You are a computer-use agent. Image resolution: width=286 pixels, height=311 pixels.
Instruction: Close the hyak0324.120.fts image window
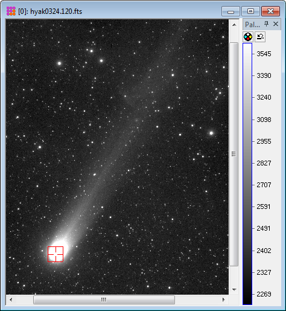tap(270, 11)
